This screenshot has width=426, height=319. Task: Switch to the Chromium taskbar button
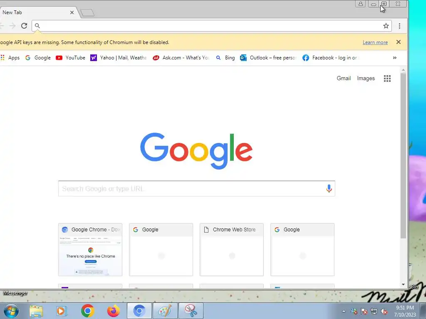[x=139, y=311]
